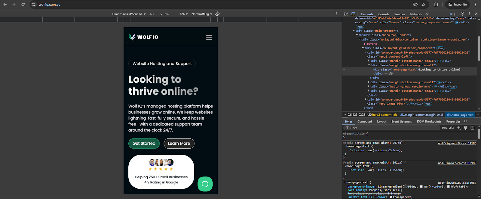The image size is (481, 199).
Task: Toggle the device toolbar icon in DevTools
Action: (353, 14)
